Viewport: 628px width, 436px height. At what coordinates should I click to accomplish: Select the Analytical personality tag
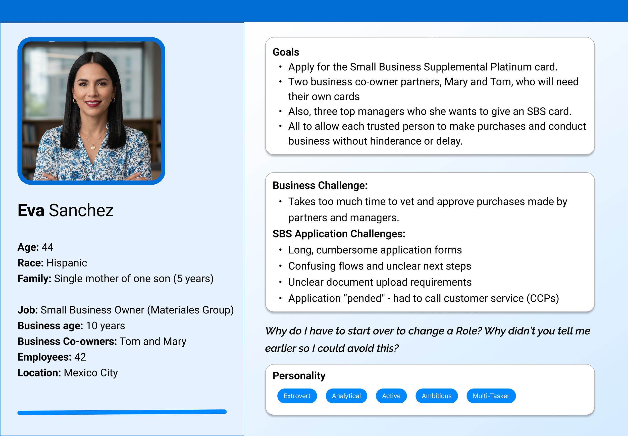coord(346,396)
